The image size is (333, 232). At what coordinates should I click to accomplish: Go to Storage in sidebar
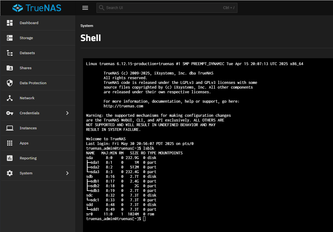point(38,38)
